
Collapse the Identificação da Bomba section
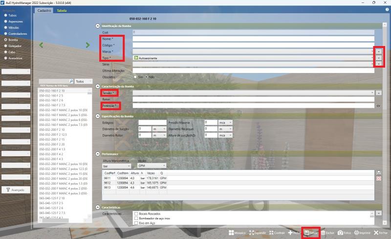98,25
